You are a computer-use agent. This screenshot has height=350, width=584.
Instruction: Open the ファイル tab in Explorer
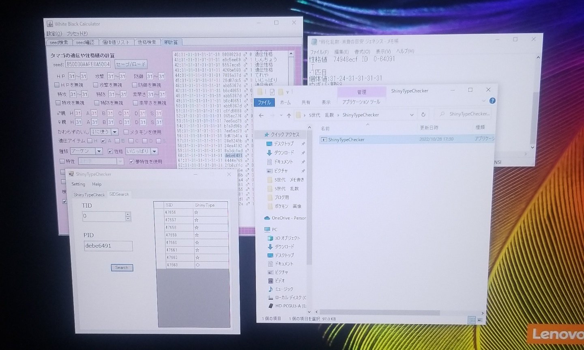click(x=264, y=102)
